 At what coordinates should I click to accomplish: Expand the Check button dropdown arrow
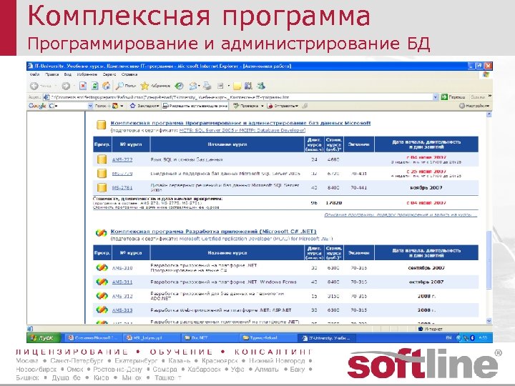click(x=262, y=106)
